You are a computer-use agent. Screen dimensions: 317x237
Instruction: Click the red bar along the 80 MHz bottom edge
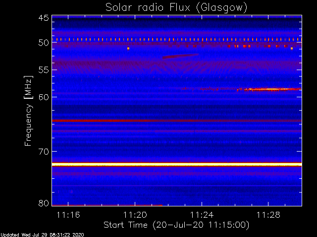click(x=107, y=205)
